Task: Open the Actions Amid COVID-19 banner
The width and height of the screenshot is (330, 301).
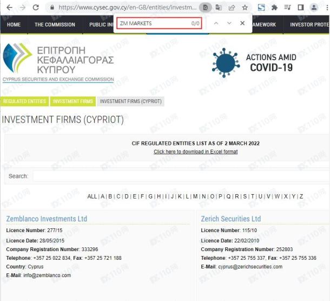Action: click(x=254, y=62)
